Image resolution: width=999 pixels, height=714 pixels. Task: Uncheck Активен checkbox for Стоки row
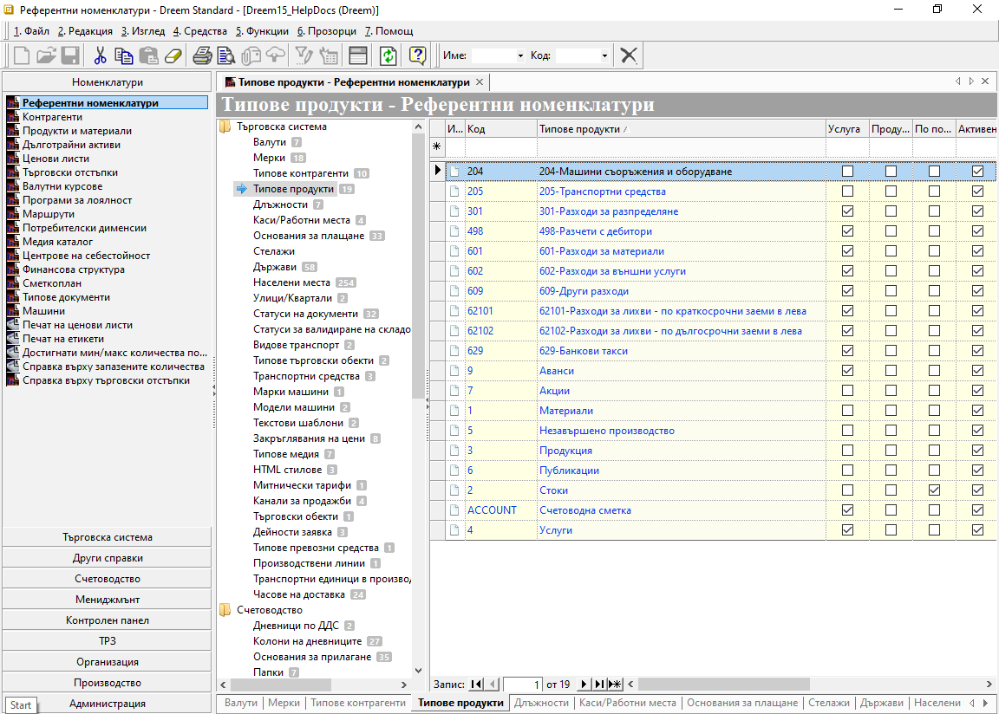coord(977,490)
